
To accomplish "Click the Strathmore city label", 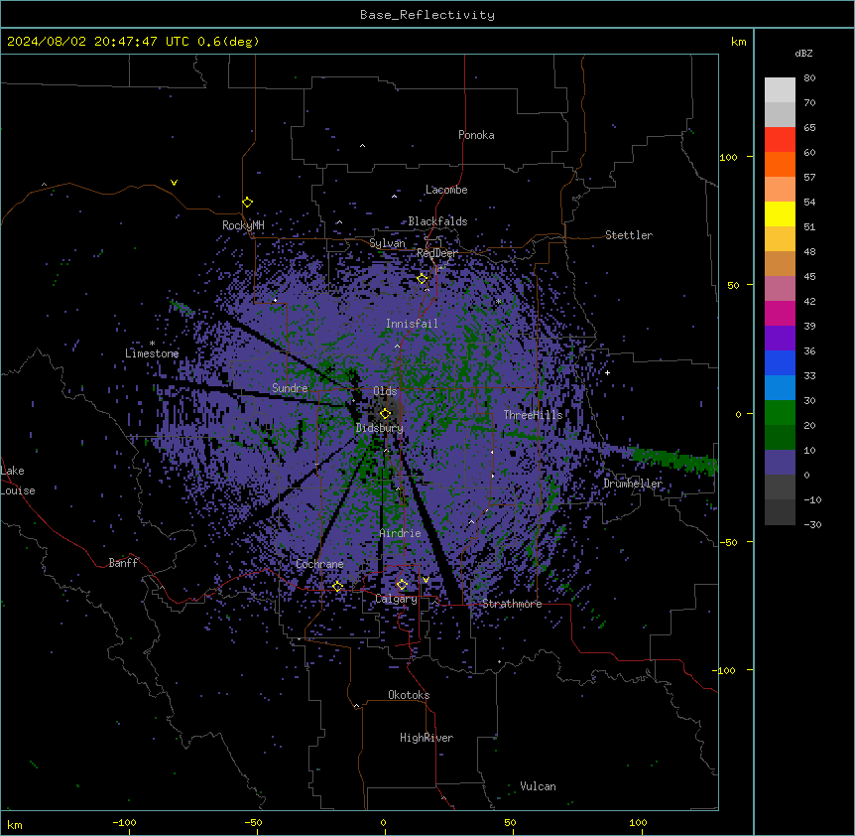I will (x=512, y=604).
